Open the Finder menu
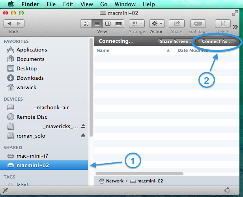 (x=30, y=4)
